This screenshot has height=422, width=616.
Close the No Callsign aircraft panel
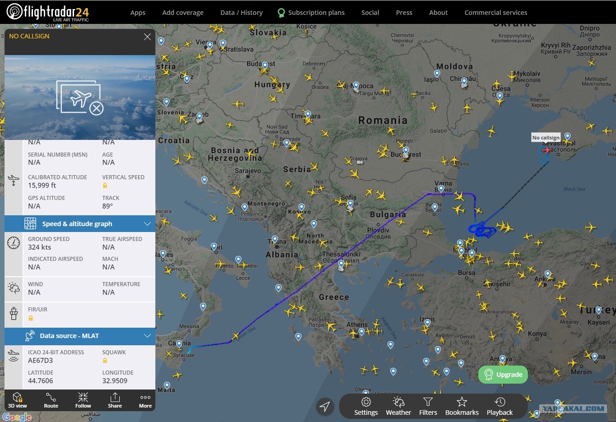(147, 37)
